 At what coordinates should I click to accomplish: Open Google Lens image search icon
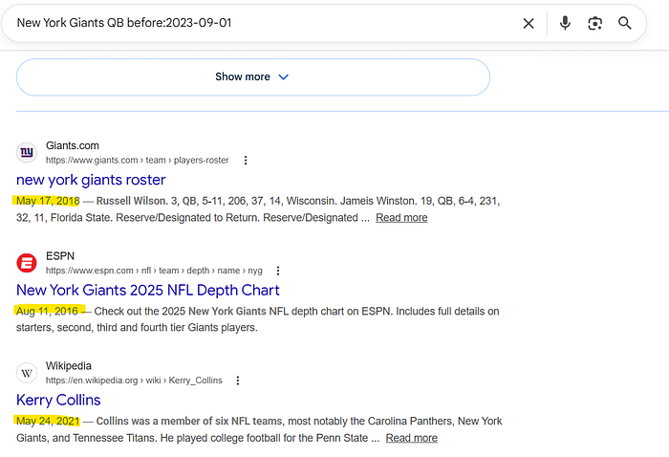click(x=594, y=23)
